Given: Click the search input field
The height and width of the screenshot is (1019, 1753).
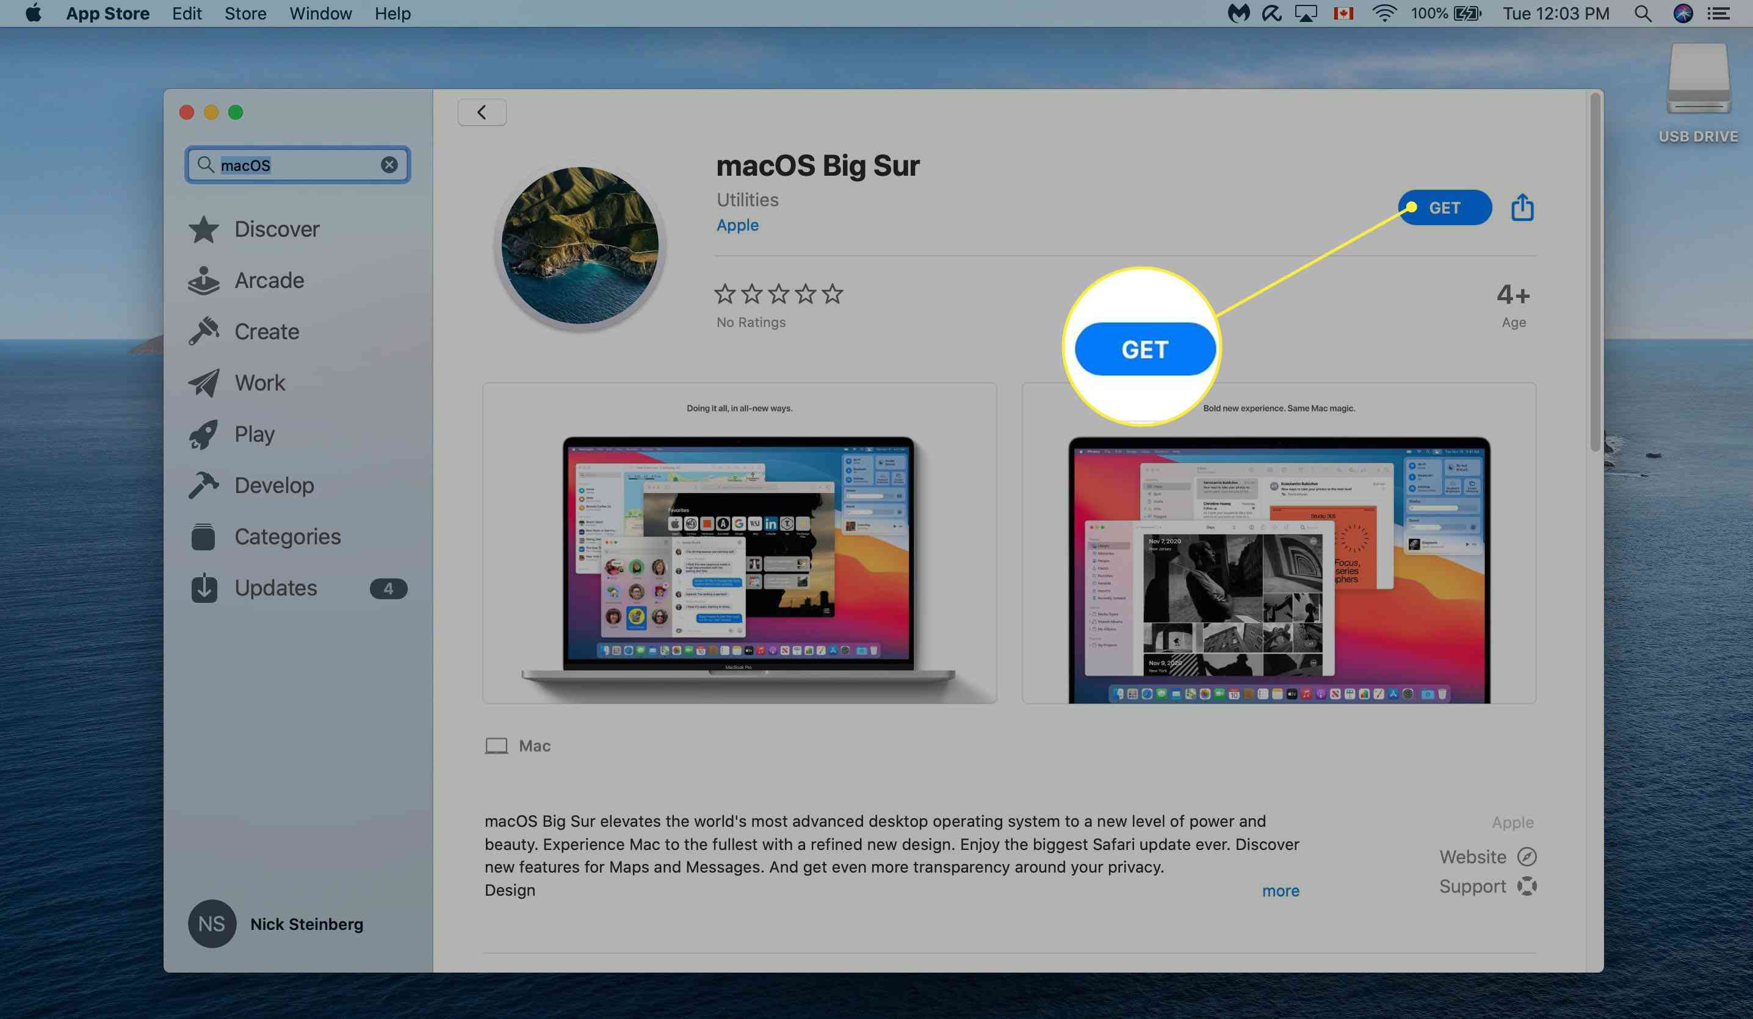Looking at the screenshot, I should [x=297, y=164].
